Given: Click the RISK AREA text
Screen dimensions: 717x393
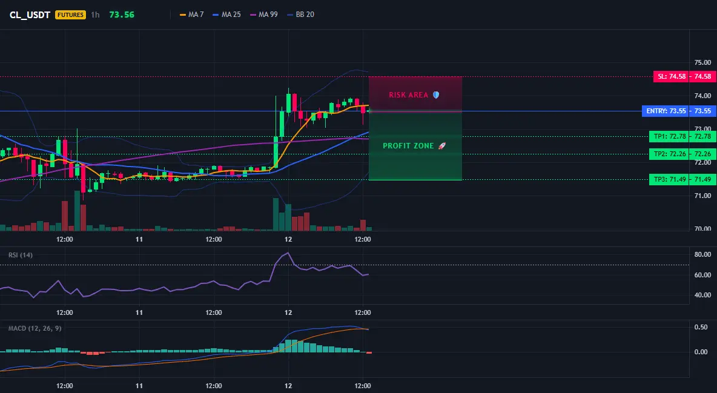Looking at the screenshot, I should (x=408, y=95).
